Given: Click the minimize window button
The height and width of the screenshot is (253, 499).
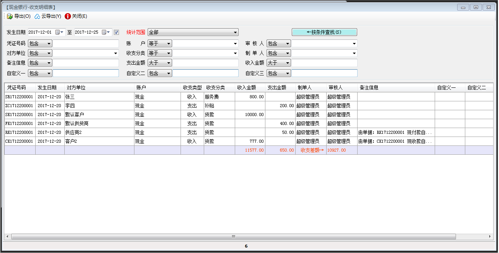Looking at the screenshot, I should 463,7.
